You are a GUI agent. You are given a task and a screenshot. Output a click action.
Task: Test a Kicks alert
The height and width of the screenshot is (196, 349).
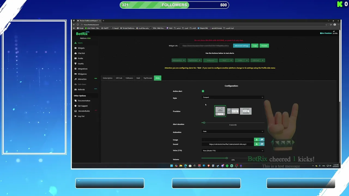pyautogui.click(x=242, y=60)
